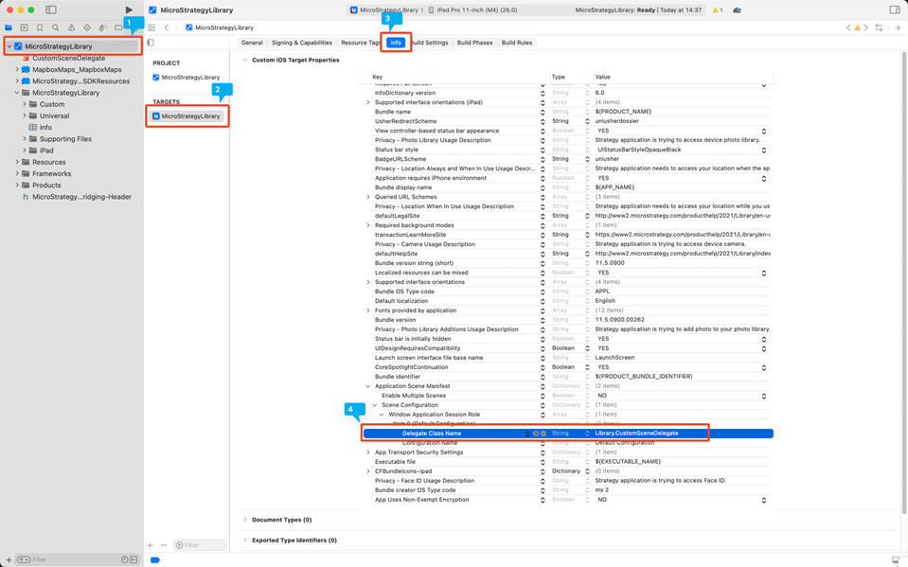Viewport: 908px width, 567px height.
Task: Remove target with minus button
Action: pos(163,545)
